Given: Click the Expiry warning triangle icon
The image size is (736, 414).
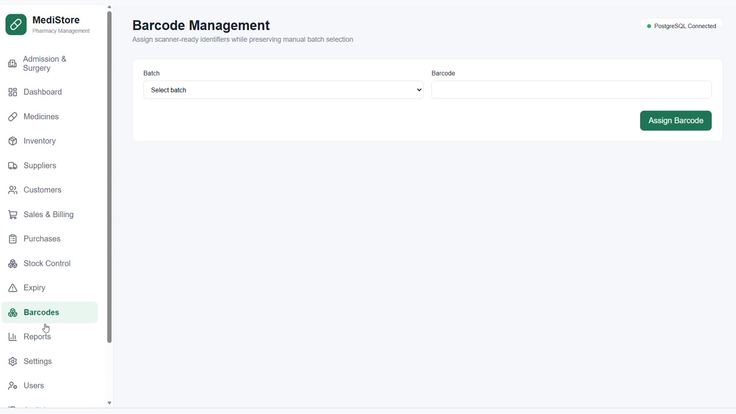Looking at the screenshot, I should 13,288.
